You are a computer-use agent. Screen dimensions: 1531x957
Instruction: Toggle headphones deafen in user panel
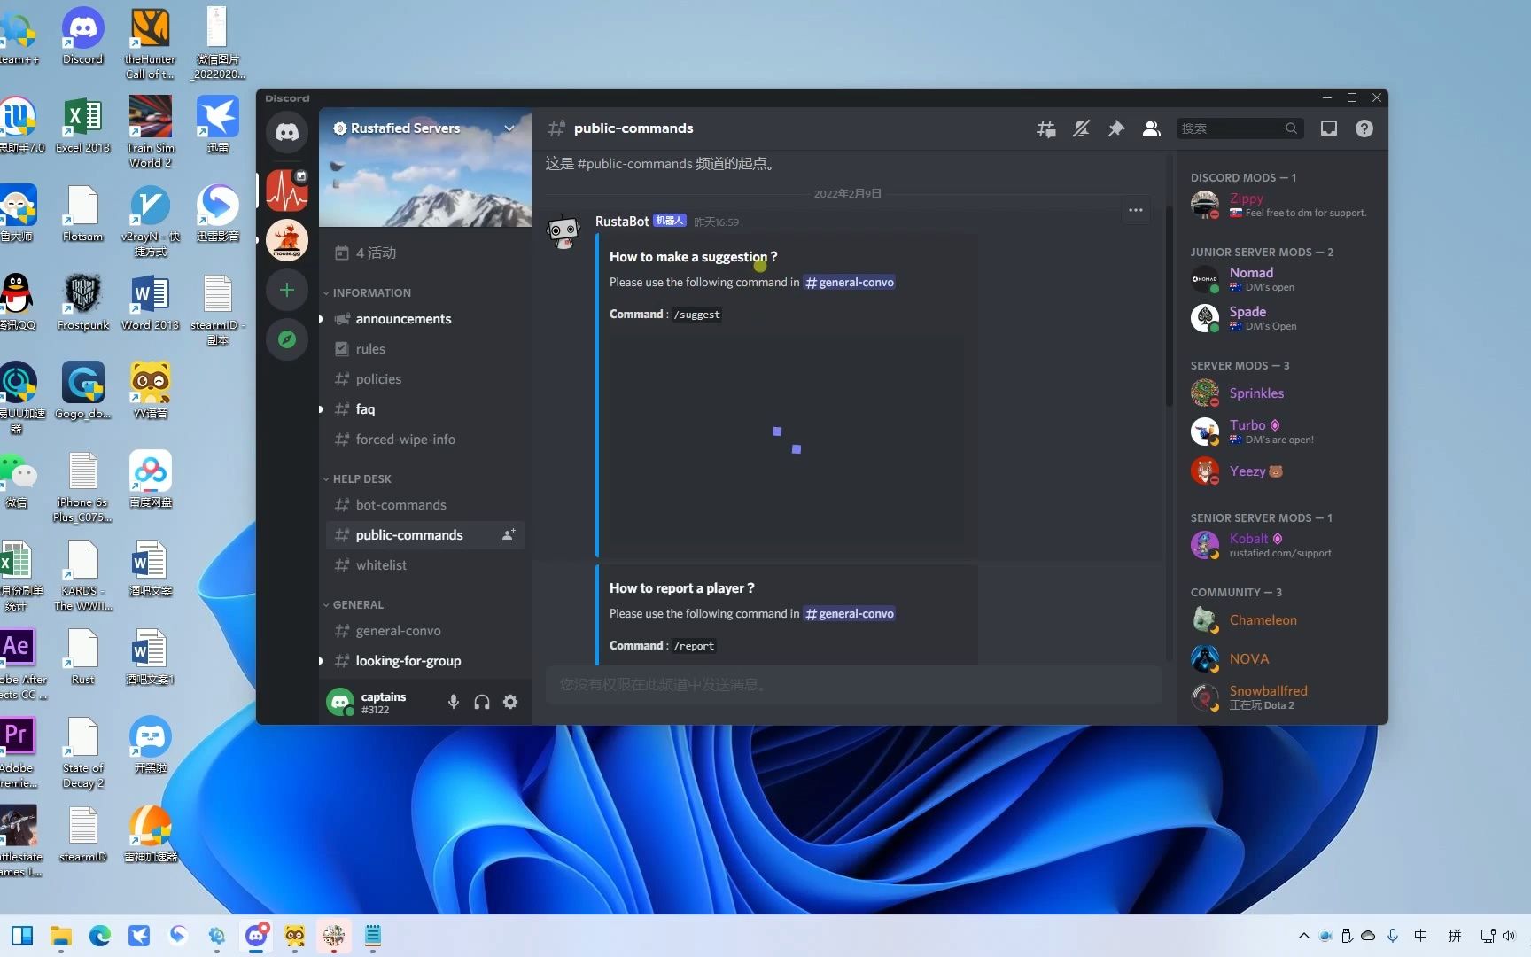[482, 702]
